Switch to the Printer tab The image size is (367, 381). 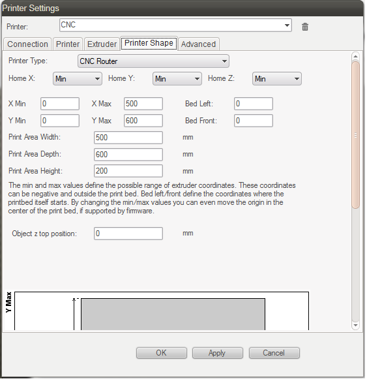click(x=68, y=44)
